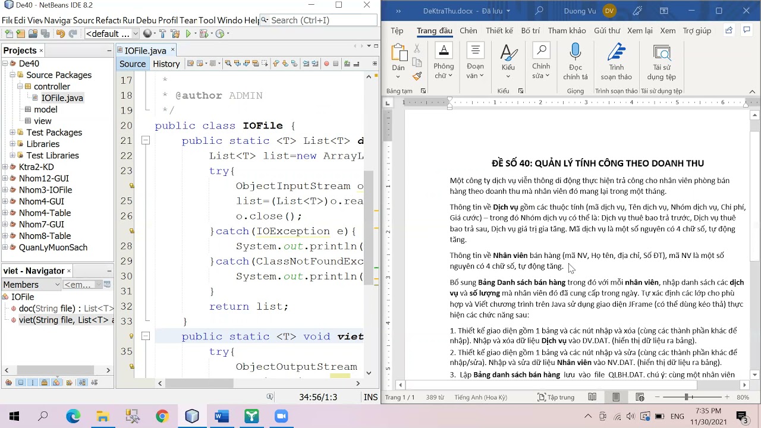The width and height of the screenshot is (761, 428).
Task: Click Clean and Build Project icon
Action: coord(175,34)
